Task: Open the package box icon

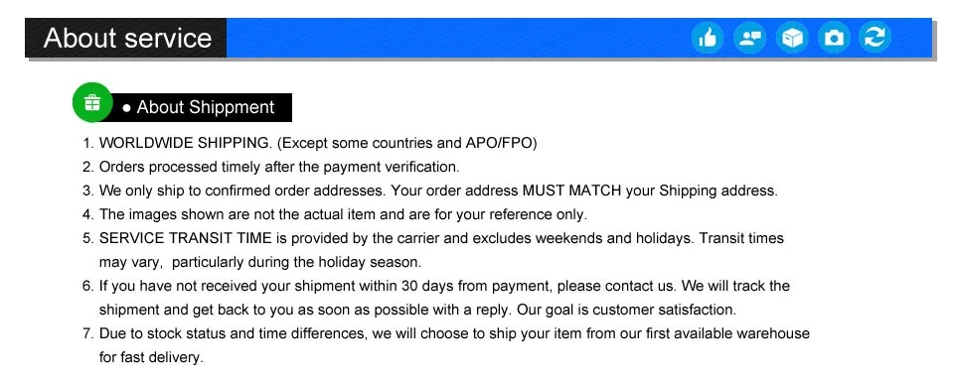Action: [792, 39]
